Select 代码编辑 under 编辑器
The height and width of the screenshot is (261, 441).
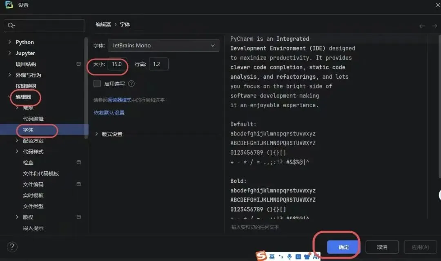[33, 119]
